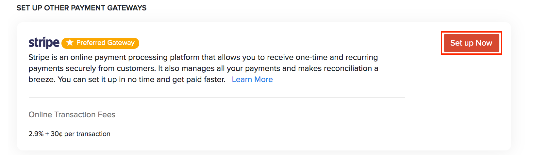Screen dimensions: 534x155
Task: Open the Learn More link
Action: pos(252,79)
